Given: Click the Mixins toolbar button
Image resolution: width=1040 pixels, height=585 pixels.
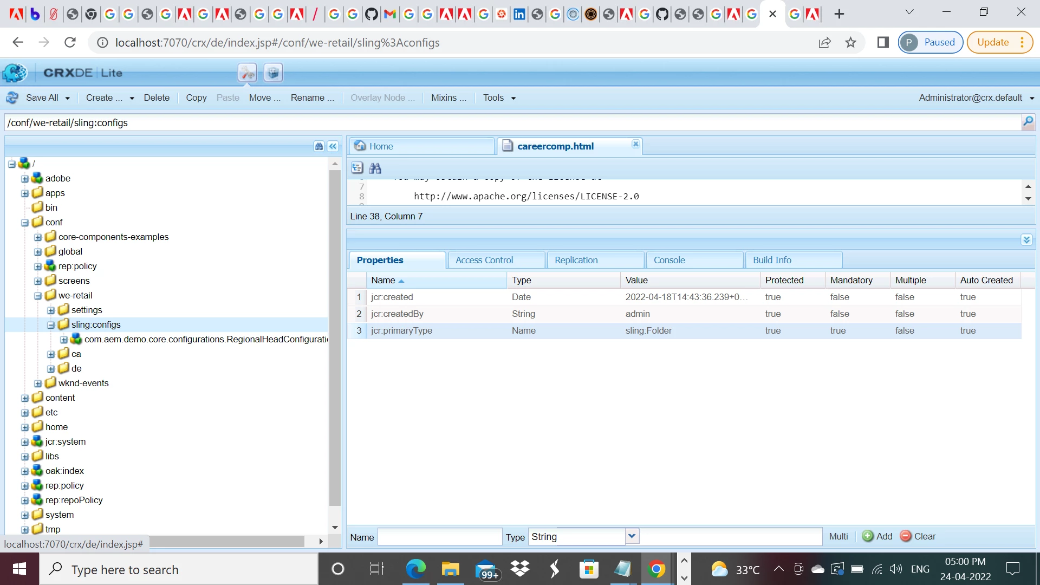Looking at the screenshot, I should point(448,98).
